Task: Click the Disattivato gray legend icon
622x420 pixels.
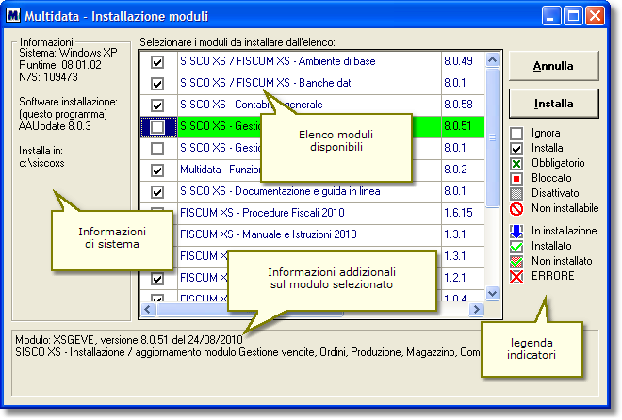Action: (516, 194)
